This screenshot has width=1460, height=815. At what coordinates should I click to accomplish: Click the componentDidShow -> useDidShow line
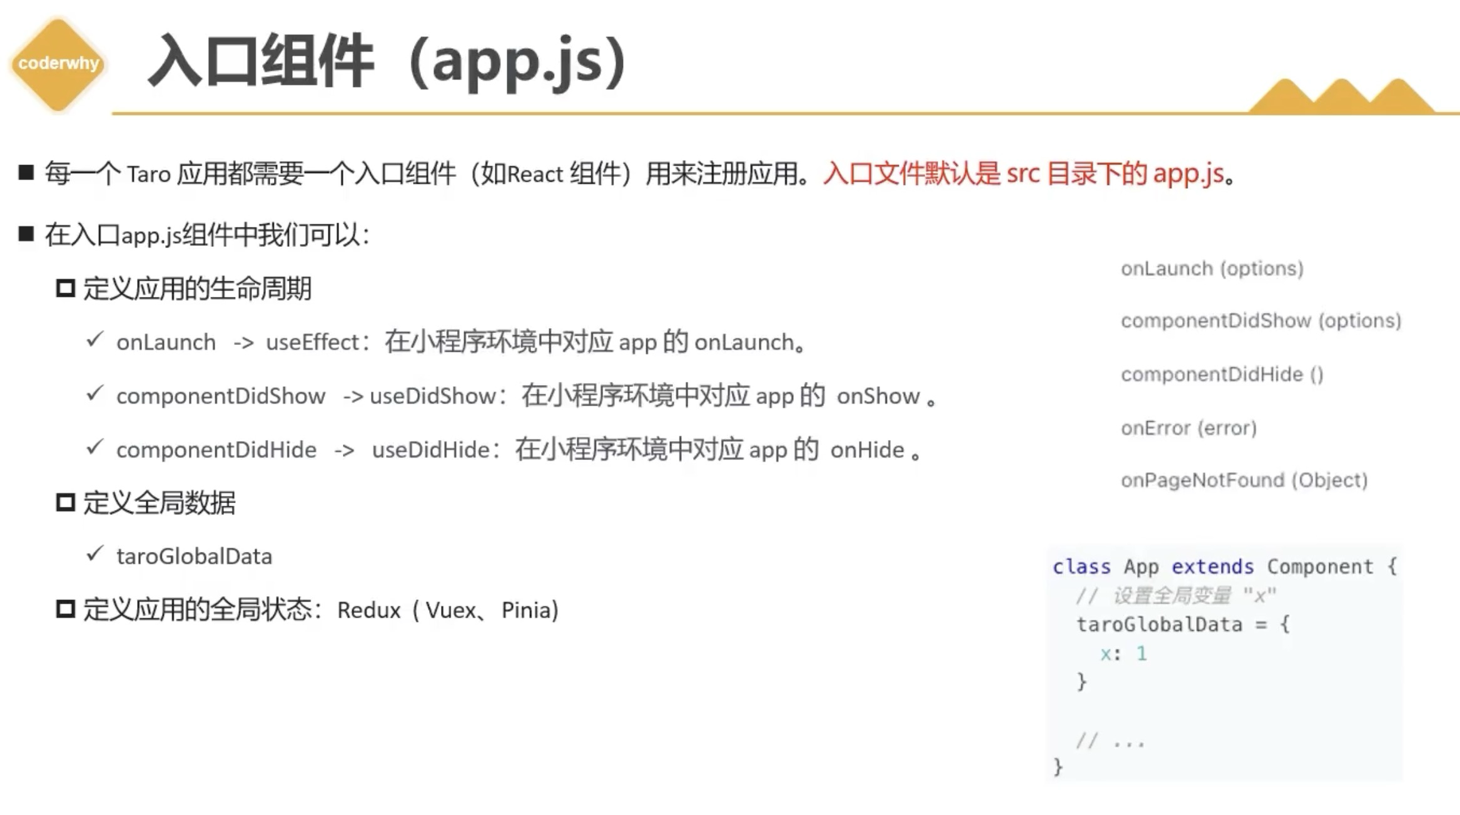(526, 396)
